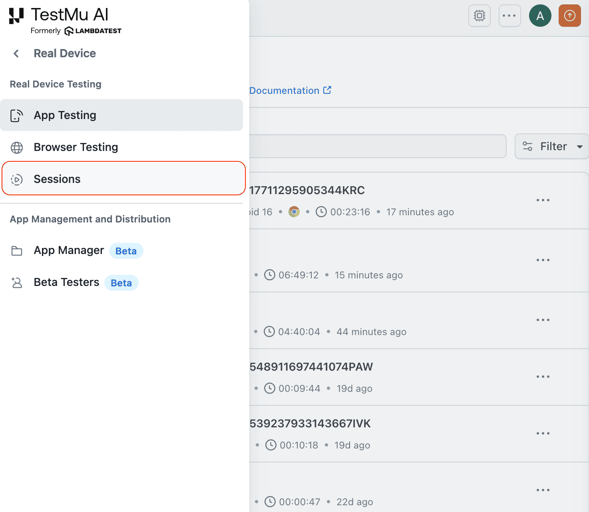Click 'App Management and Distribution' heading
589x512 pixels.
pos(90,219)
